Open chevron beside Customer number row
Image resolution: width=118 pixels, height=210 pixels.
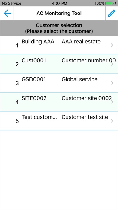[x=112, y=65]
